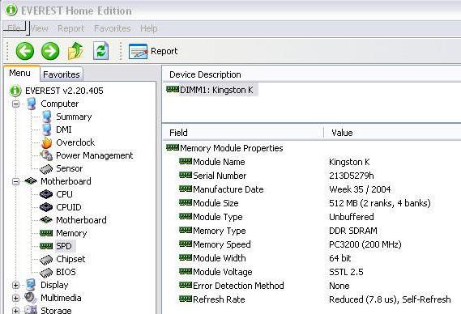Go back with the green left arrow
This screenshot has width=461, height=314.
tap(24, 51)
